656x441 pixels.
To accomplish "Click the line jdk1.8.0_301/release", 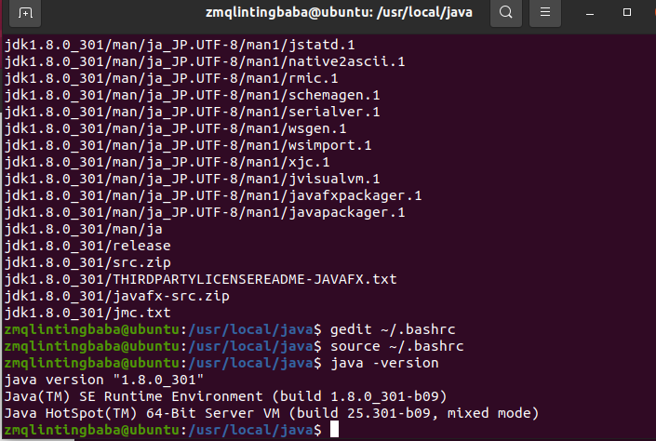I will tap(87, 246).
